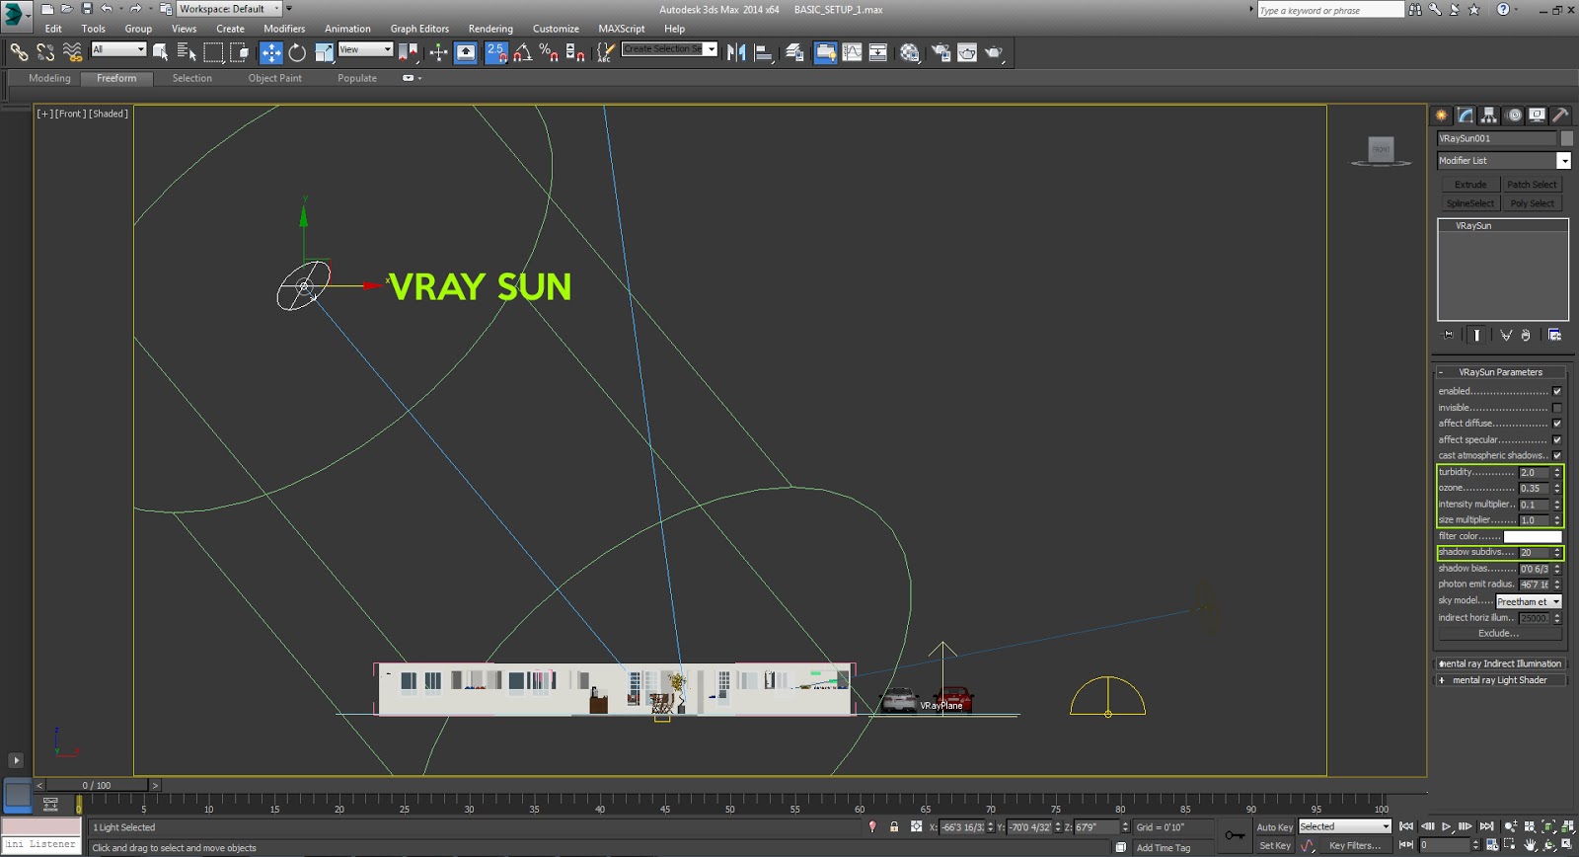
Task: Toggle Show End Result in stack
Action: [1476, 335]
